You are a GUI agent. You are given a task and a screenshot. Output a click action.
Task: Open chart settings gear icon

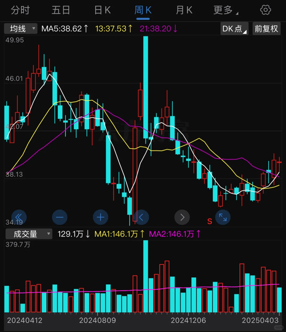coord(266,10)
